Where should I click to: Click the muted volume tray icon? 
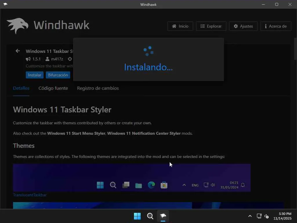point(267,216)
